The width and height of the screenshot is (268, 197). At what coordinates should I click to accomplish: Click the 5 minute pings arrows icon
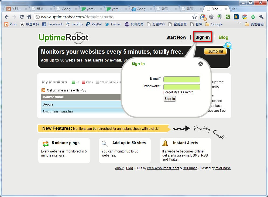46,144
